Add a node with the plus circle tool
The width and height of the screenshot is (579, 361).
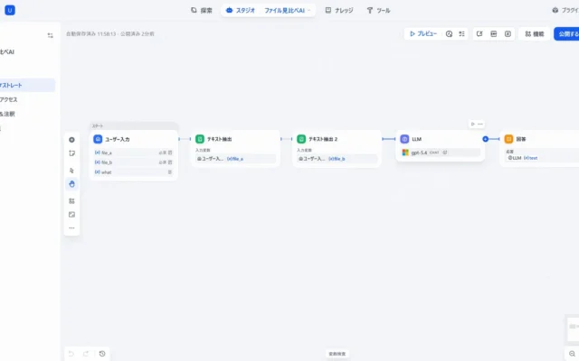coord(71,140)
